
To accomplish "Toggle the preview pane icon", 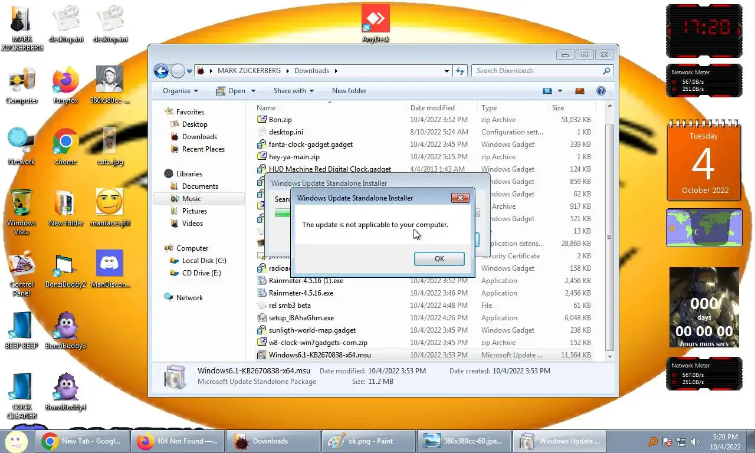I will pyautogui.click(x=580, y=91).
